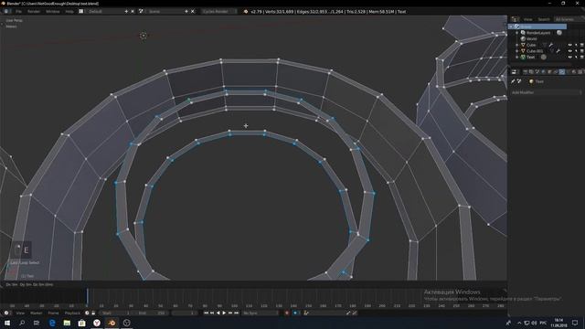Click the Cube.001 mesh object icon
Image resolution: width=585 pixels, height=329 pixels.
[523, 51]
